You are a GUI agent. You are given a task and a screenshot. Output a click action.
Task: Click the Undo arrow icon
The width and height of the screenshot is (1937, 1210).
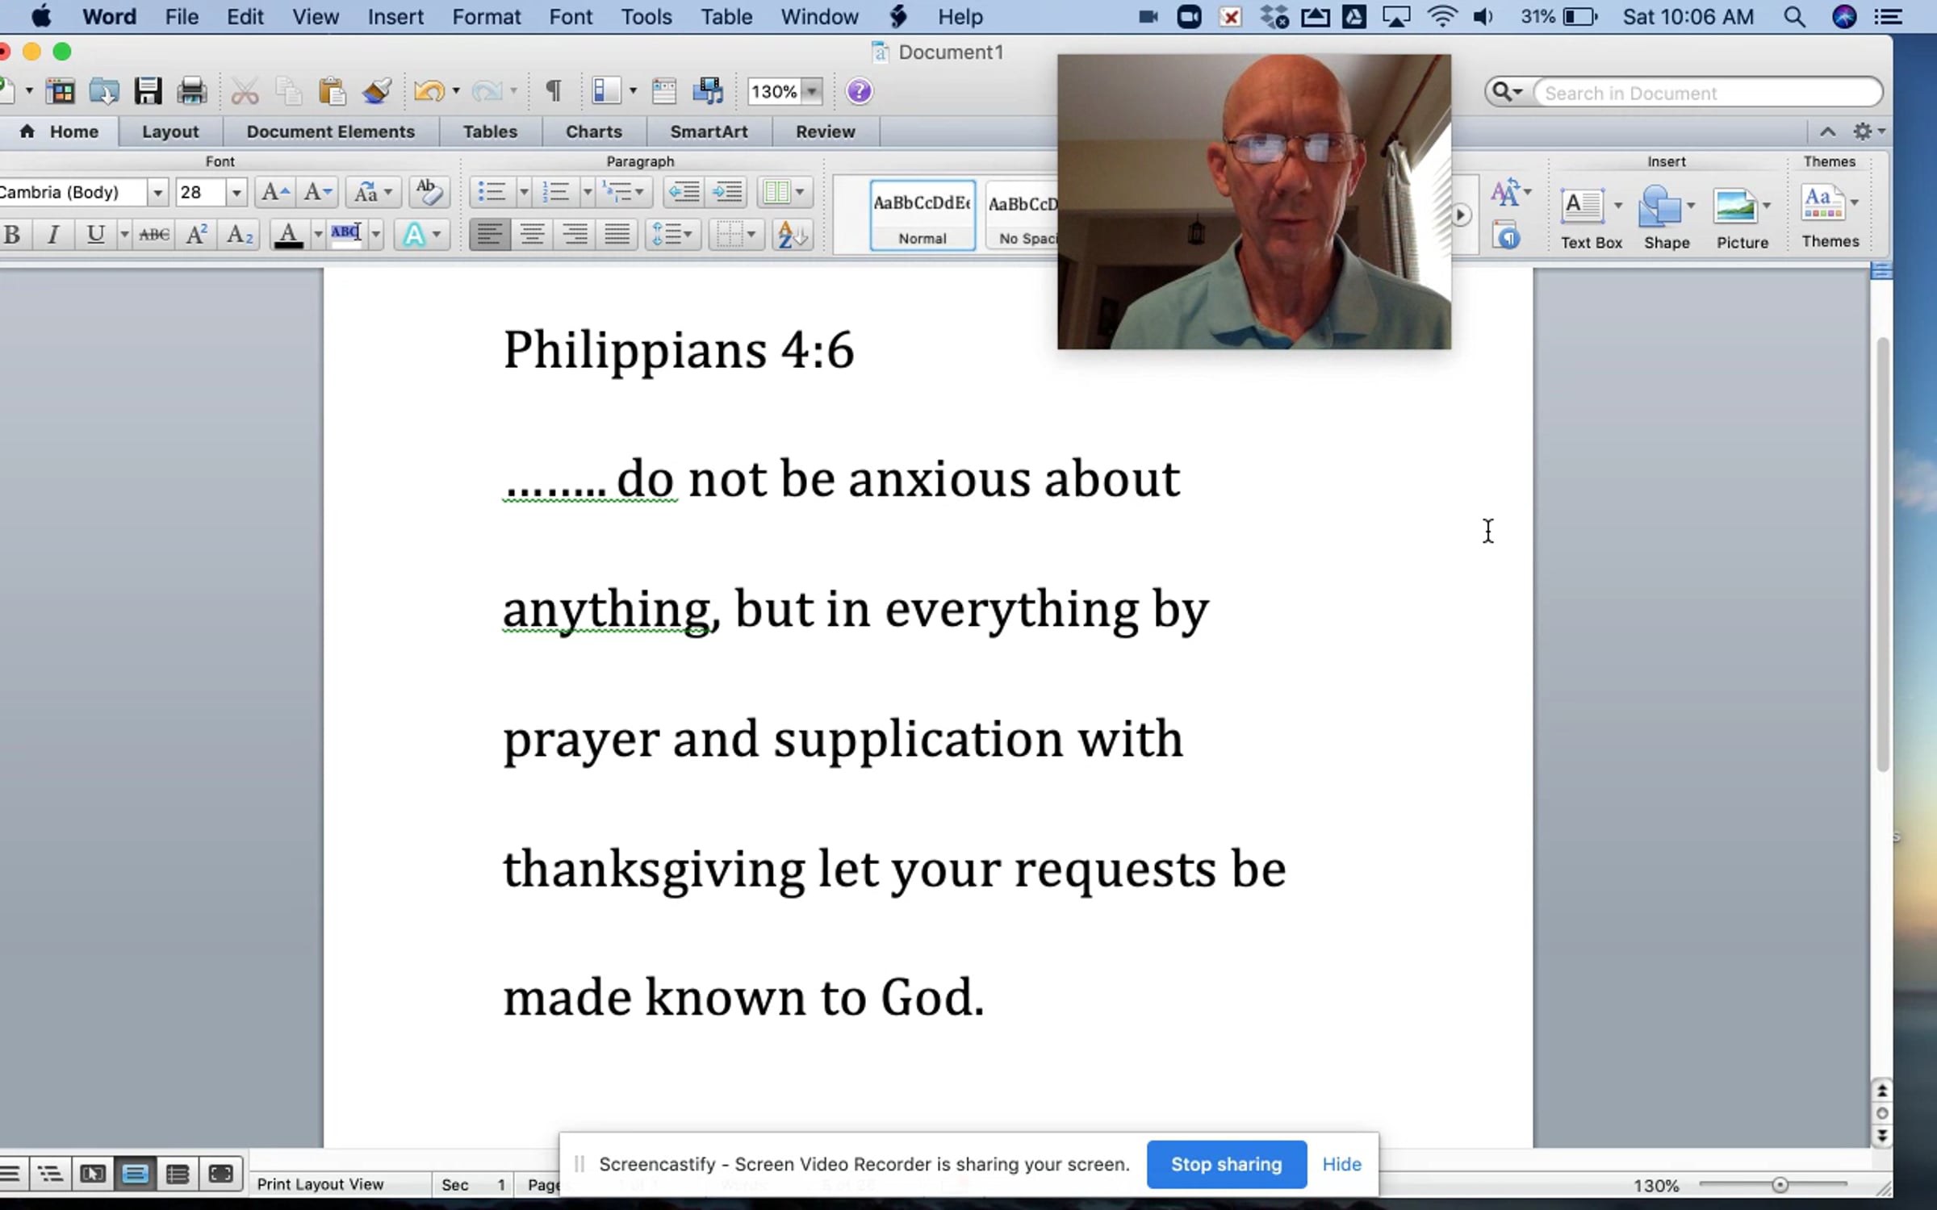tap(428, 91)
